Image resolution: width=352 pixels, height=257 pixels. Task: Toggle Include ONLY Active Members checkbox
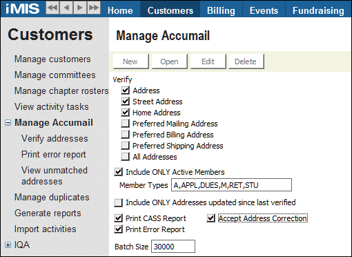click(119, 172)
